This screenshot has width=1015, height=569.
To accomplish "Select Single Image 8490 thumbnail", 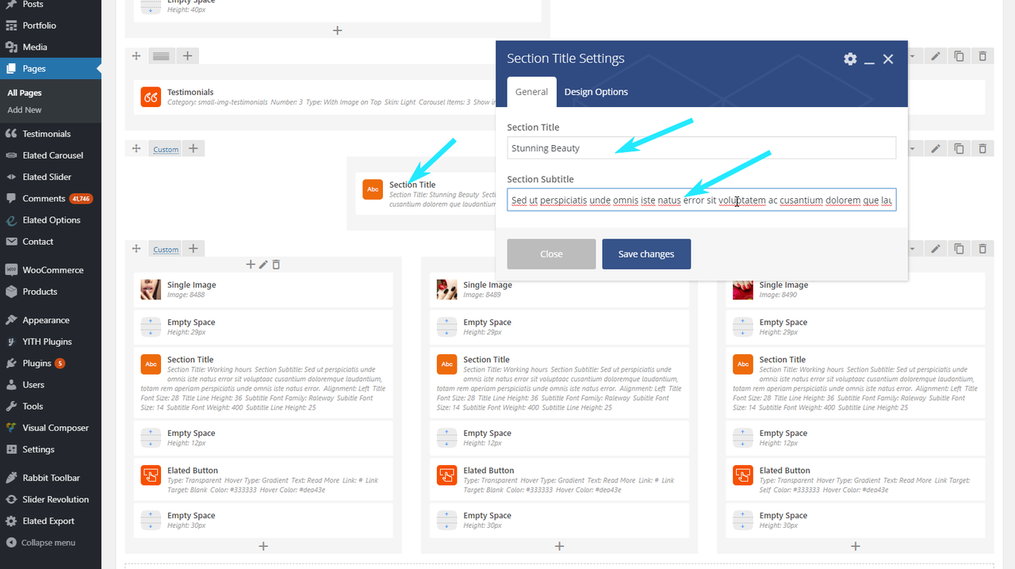I will [x=742, y=289].
